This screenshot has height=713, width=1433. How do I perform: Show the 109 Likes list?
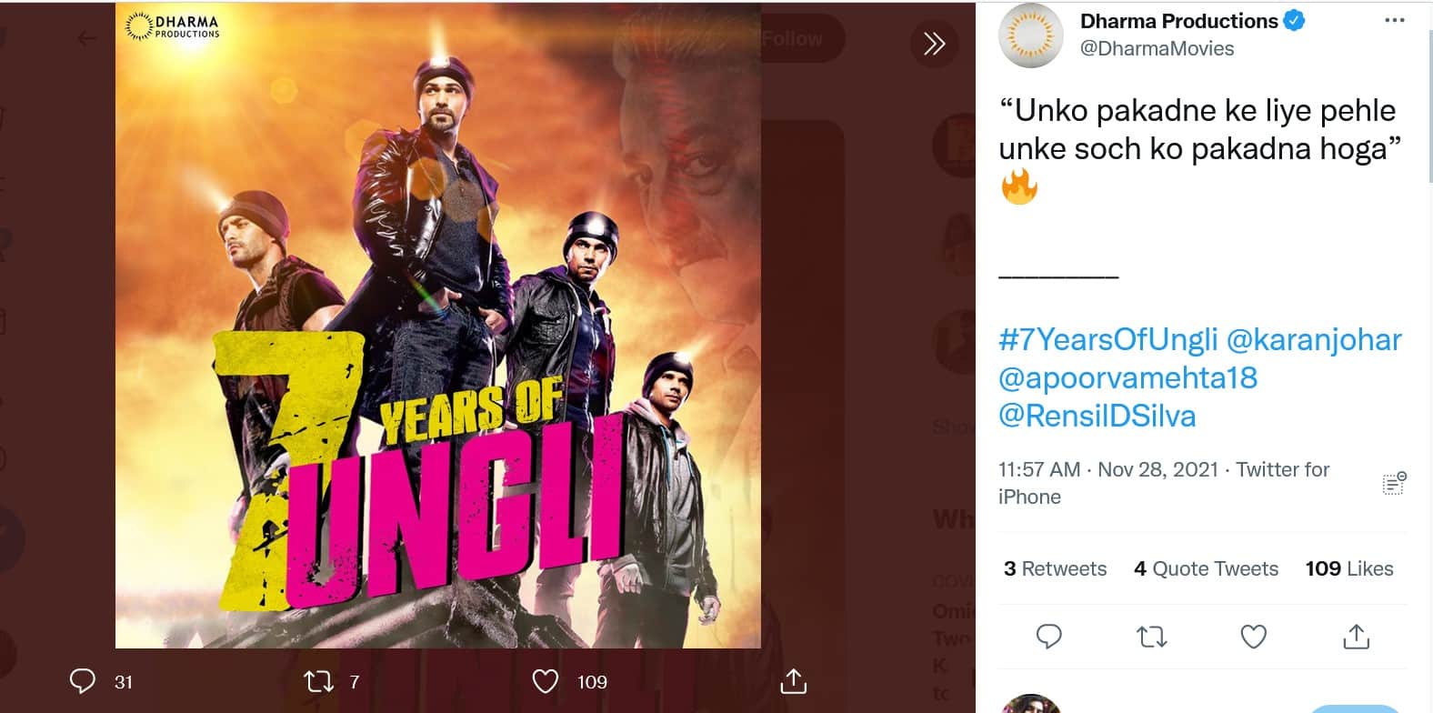click(1349, 568)
